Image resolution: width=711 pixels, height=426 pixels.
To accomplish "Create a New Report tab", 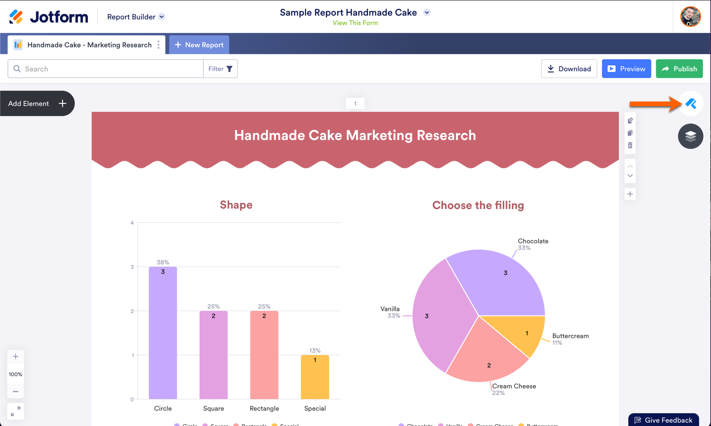I will point(199,45).
